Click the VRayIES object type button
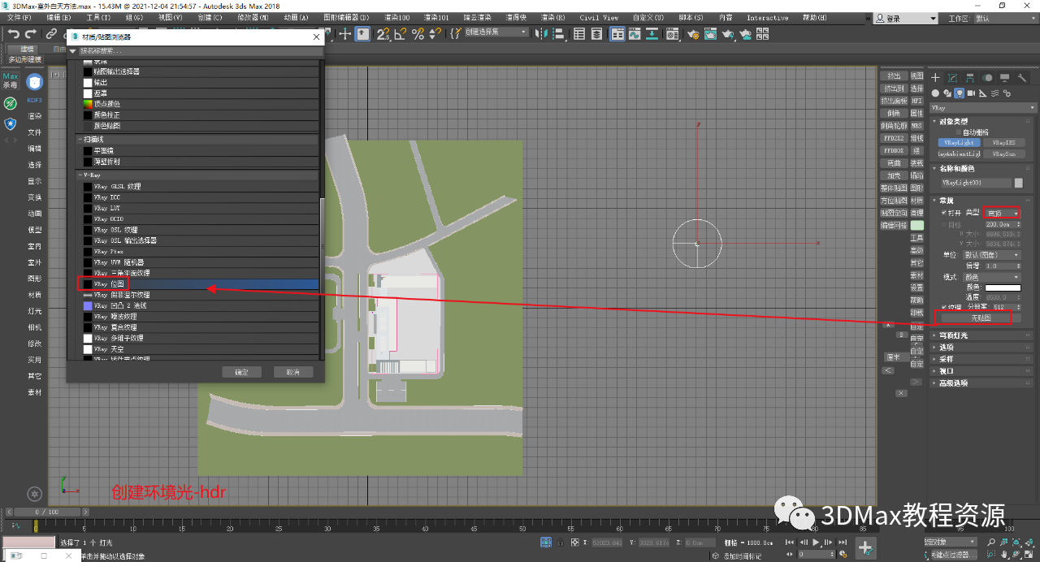 [1003, 142]
